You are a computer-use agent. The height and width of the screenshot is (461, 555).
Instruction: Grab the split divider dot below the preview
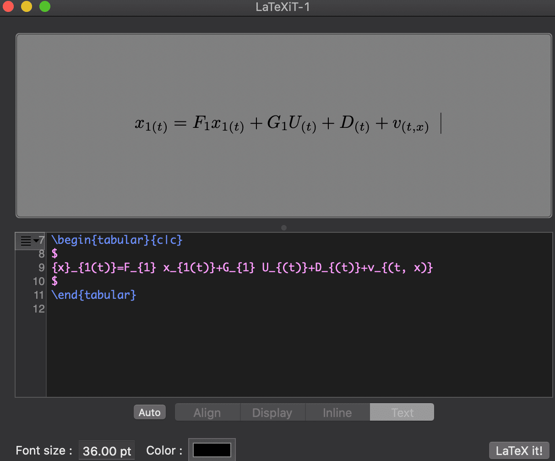pyautogui.click(x=284, y=227)
